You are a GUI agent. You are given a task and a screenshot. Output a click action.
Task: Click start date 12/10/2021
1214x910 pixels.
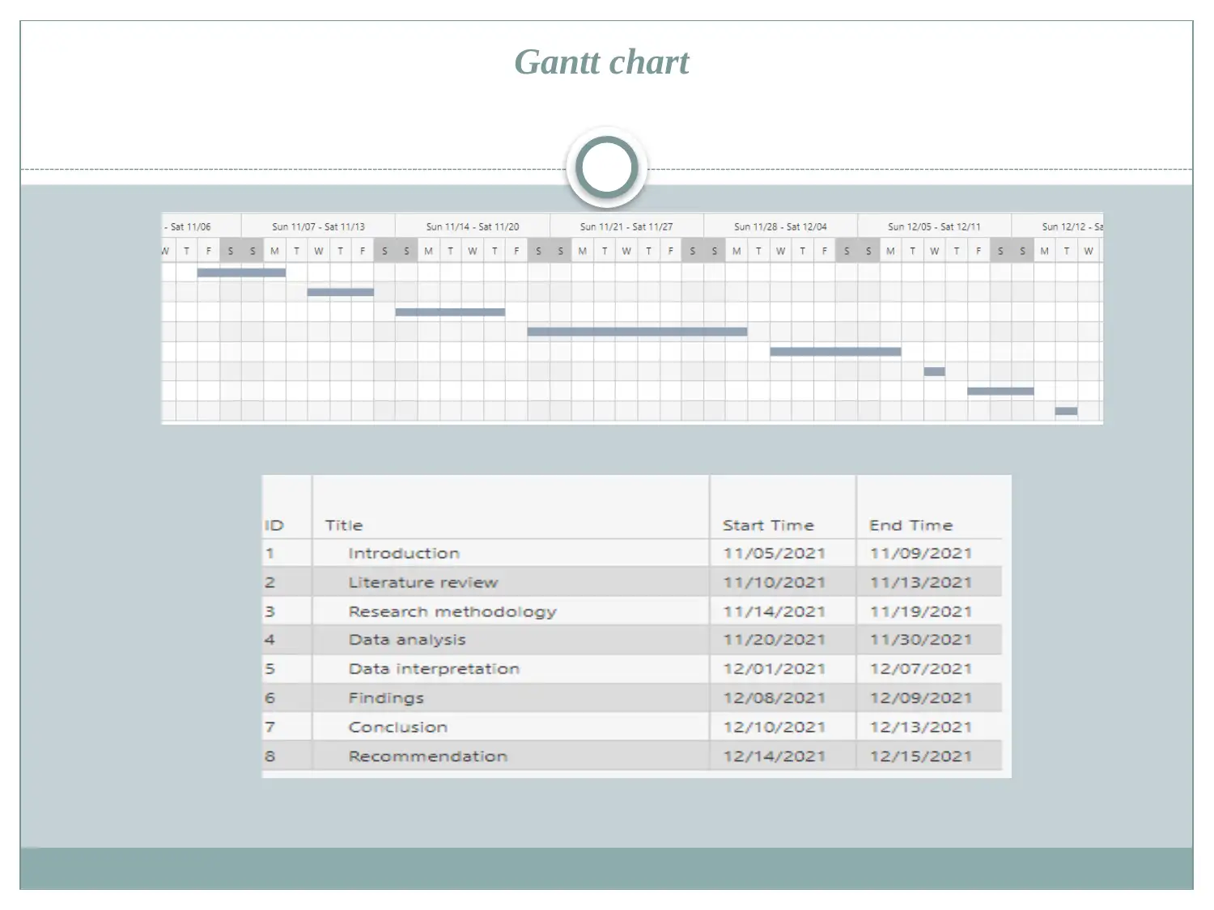(x=775, y=727)
